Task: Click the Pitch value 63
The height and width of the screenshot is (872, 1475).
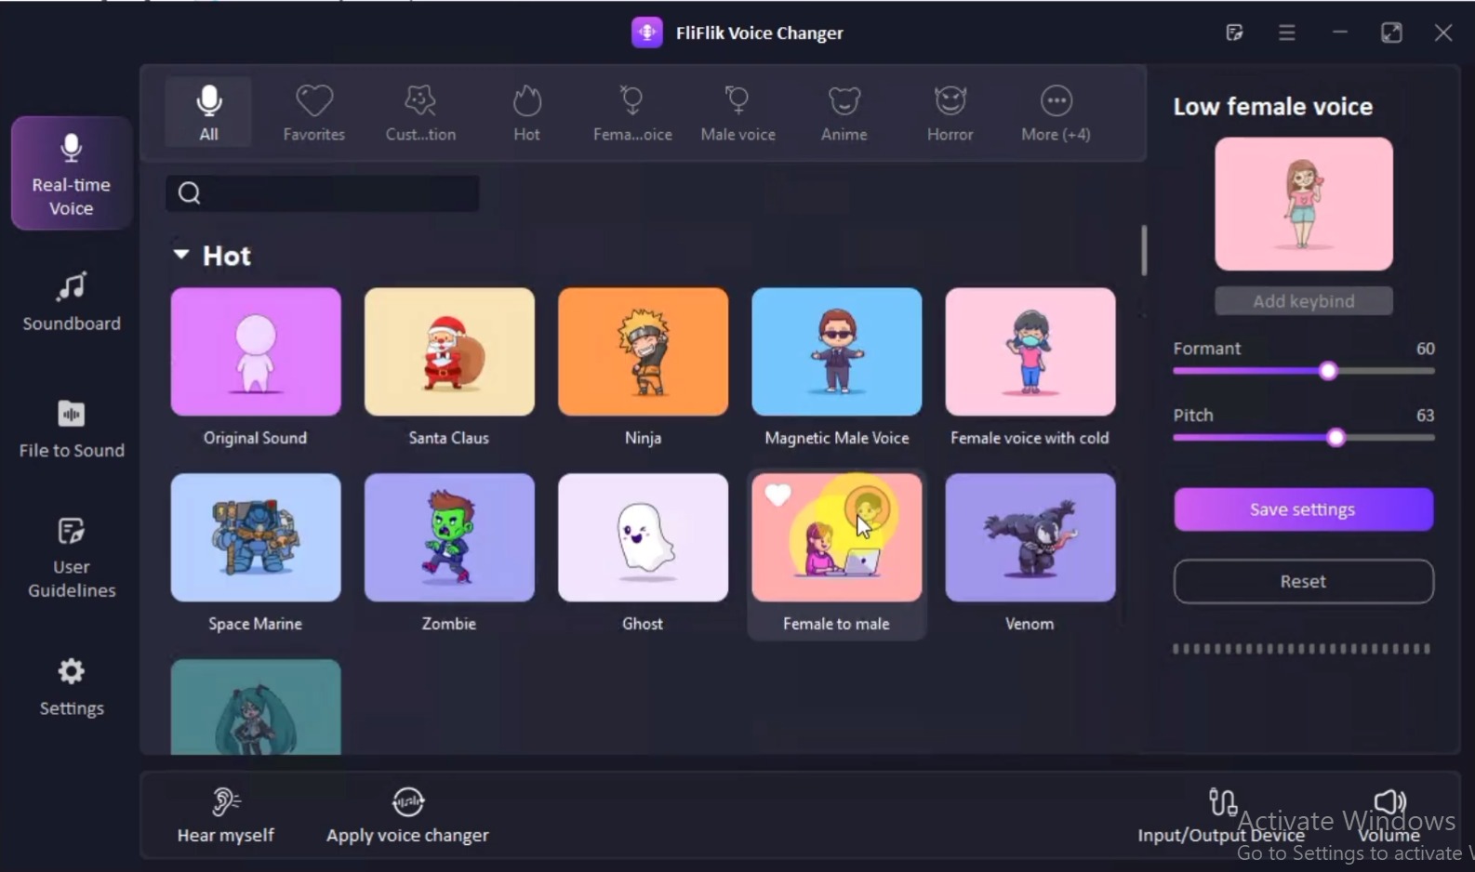Action: tap(1425, 416)
